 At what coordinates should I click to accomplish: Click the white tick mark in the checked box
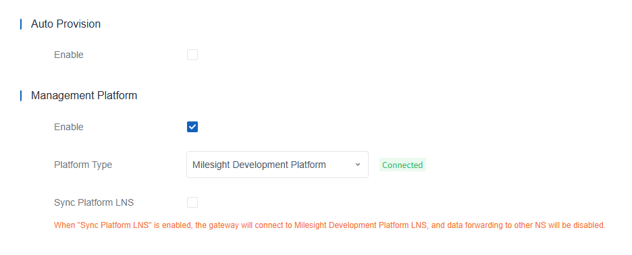tap(192, 127)
